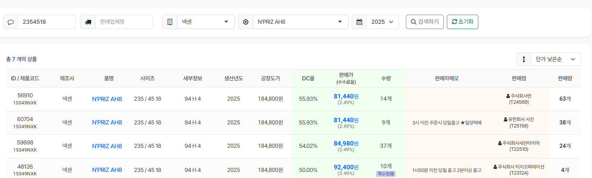Open the 2025 year dropdown
Screen dimensions: 592x178
[x=382, y=22]
